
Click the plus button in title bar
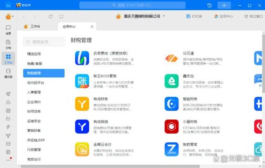[x=224, y=6]
